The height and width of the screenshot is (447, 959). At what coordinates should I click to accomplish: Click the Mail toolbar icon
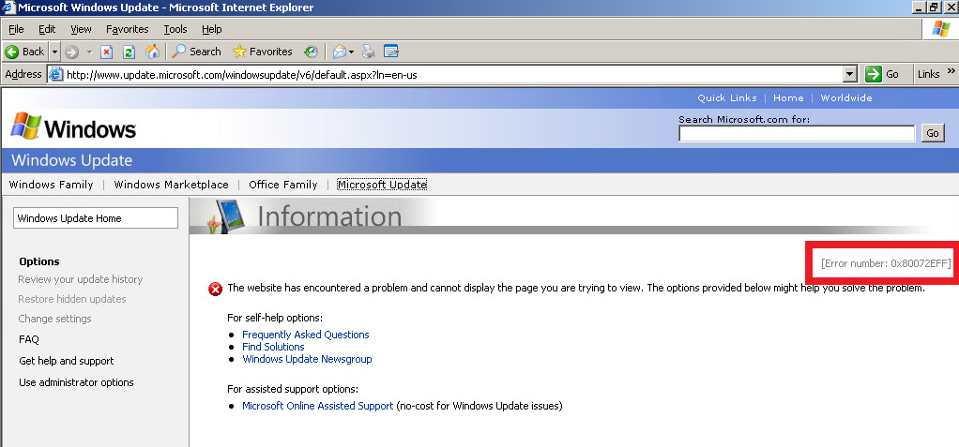coord(340,52)
